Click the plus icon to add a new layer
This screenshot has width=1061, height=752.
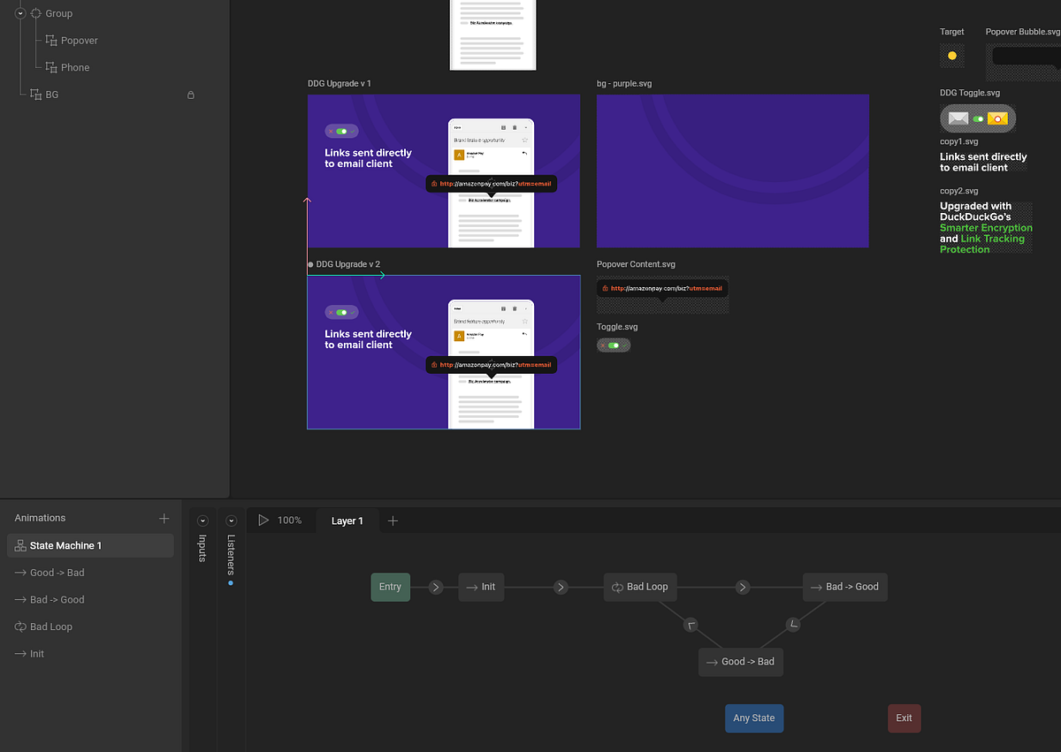(x=393, y=520)
